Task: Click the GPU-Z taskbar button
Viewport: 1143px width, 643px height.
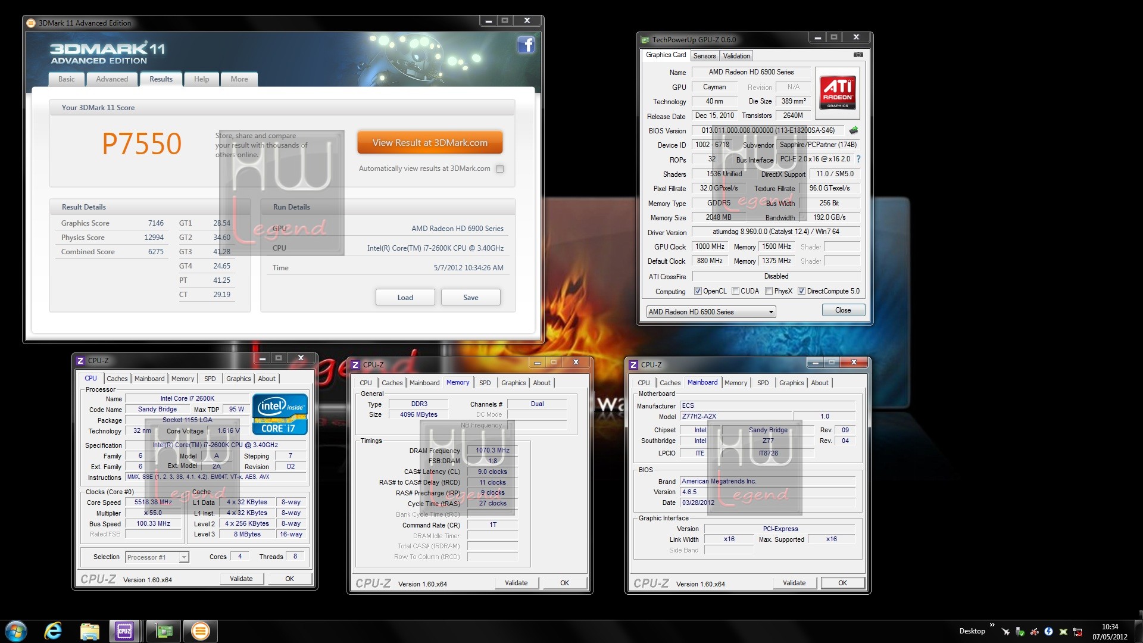Action: 163,631
